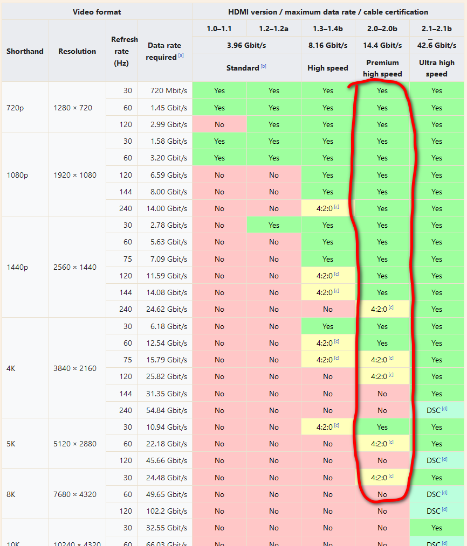Screen dimensions: 467x546
Task: Select the "32.55 Gbit/s" data rate cell
Action: tap(164, 528)
